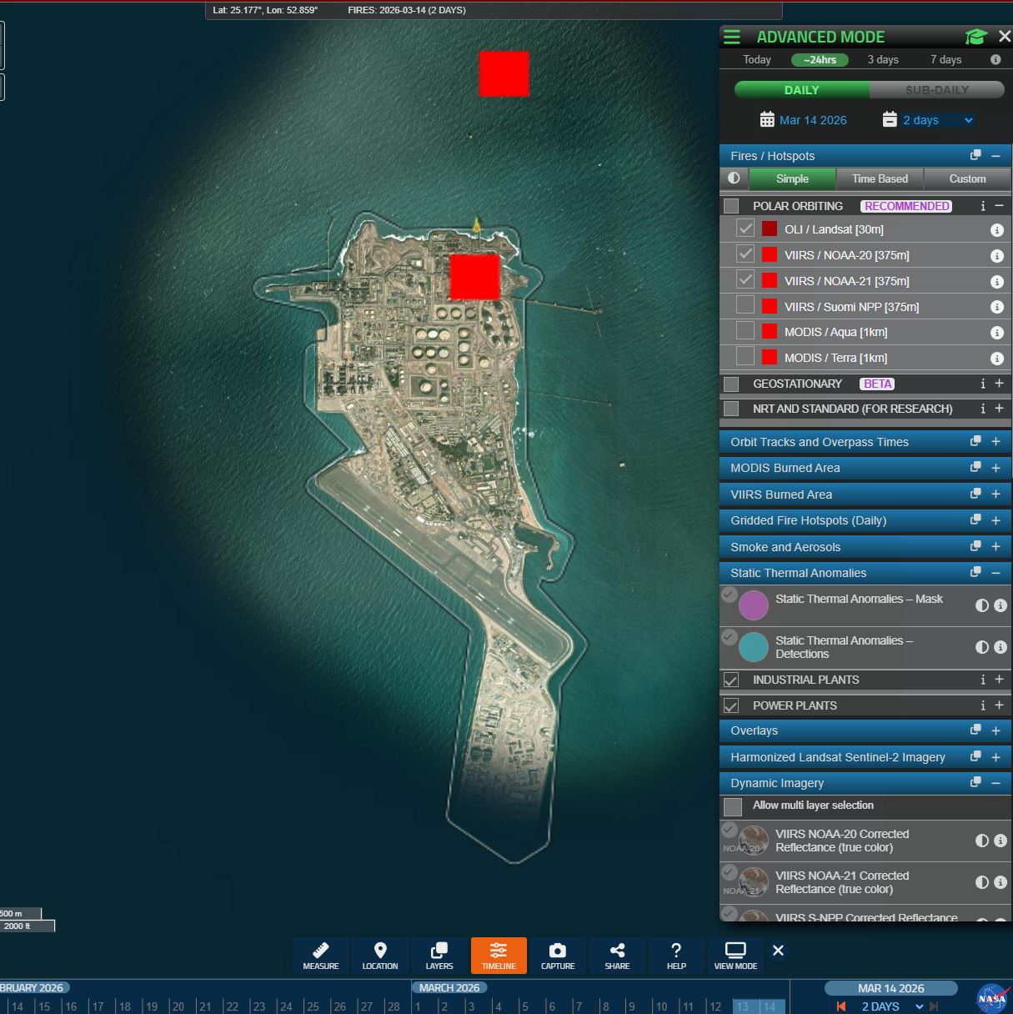Dismiss the bottom toolbar with the X
This screenshot has height=1014, width=1013.
[x=778, y=951]
